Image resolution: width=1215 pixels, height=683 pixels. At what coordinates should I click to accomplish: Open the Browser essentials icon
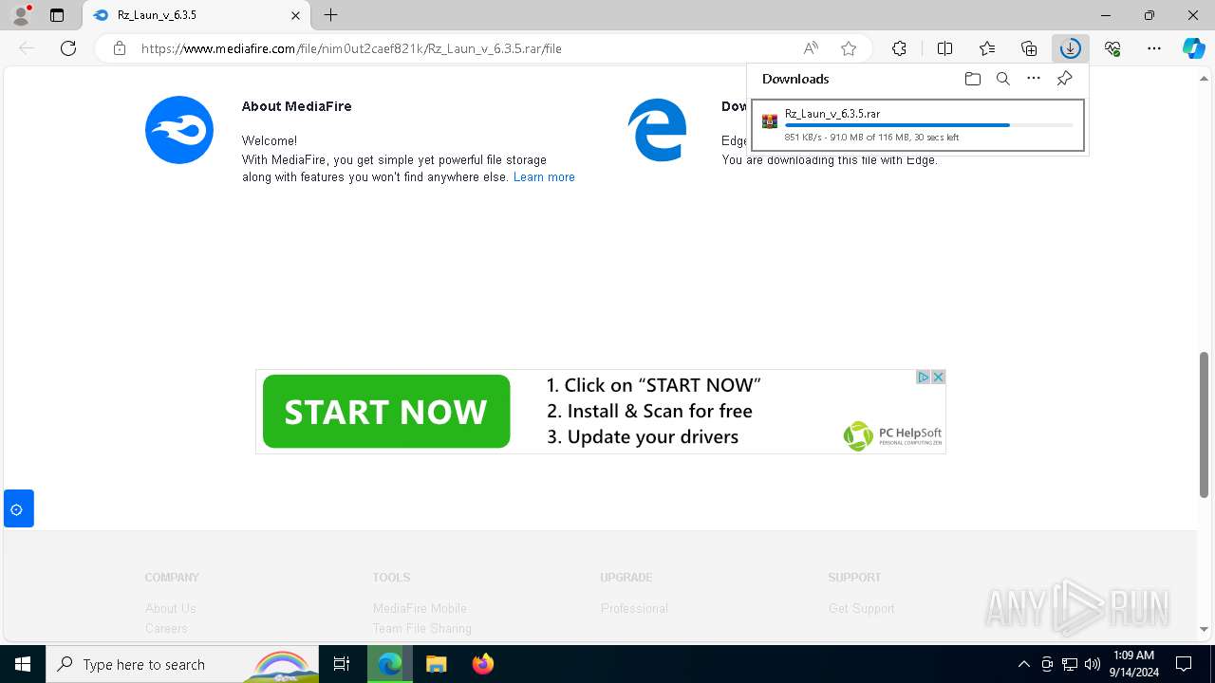(x=1112, y=48)
